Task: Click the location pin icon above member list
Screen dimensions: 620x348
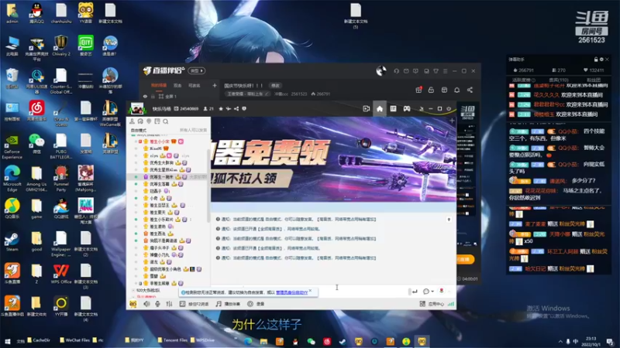Action: [149, 121]
